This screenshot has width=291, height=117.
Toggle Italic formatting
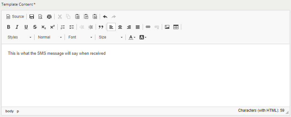(x=17, y=27)
